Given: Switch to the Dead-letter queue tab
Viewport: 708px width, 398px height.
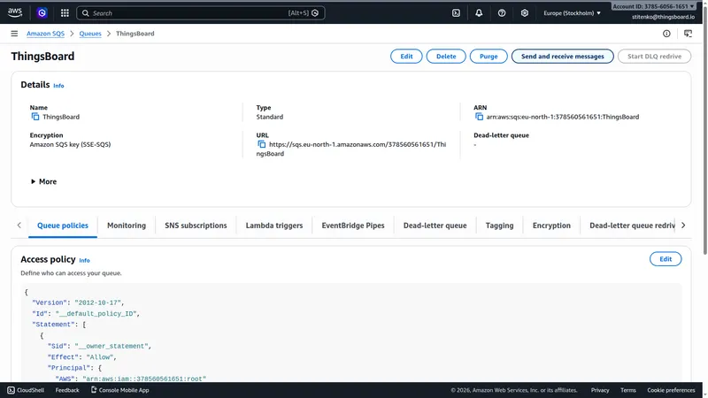Looking at the screenshot, I should point(435,226).
